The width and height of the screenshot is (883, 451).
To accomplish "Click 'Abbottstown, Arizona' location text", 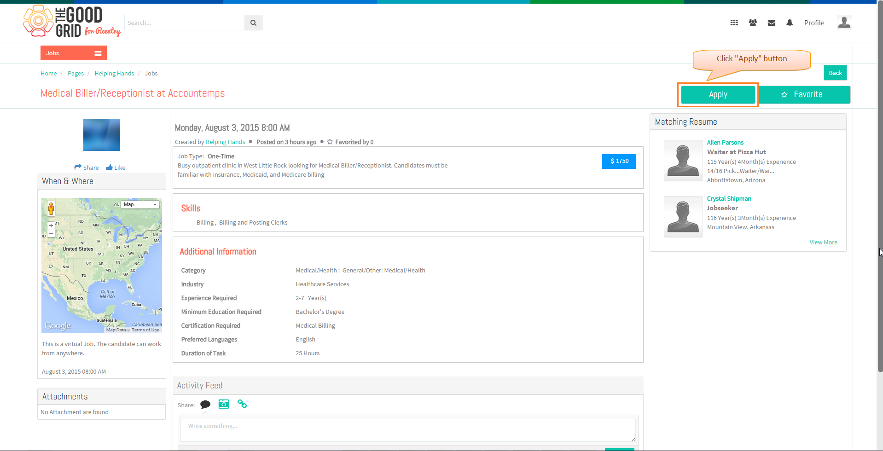I will coord(736,180).
